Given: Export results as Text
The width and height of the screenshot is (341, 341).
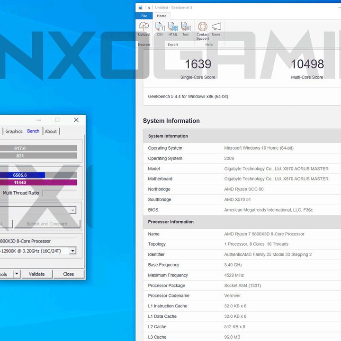Looking at the screenshot, I should [x=186, y=29].
